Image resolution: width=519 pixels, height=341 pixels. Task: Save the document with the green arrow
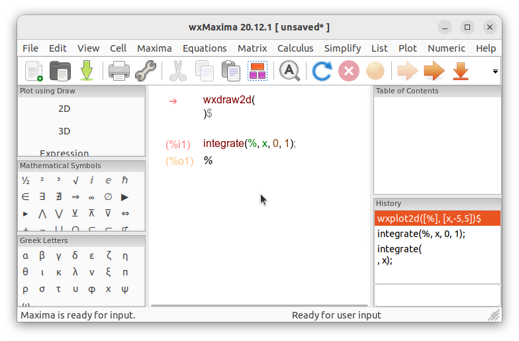pos(87,71)
